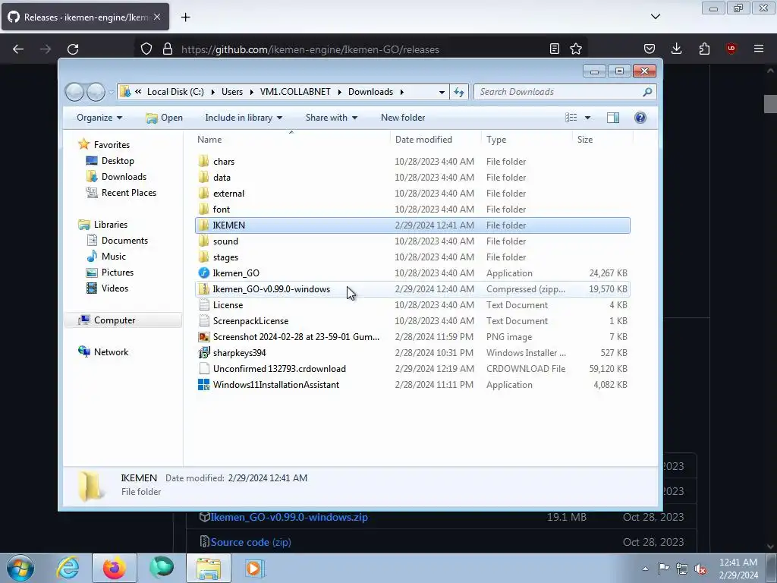Image resolution: width=777 pixels, height=583 pixels.
Task: Sort by Name column header
Action: (292, 140)
